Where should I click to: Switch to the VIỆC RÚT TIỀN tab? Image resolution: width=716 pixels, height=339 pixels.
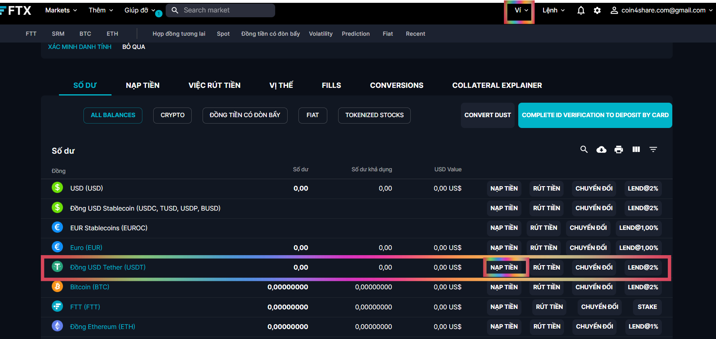pyautogui.click(x=215, y=85)
